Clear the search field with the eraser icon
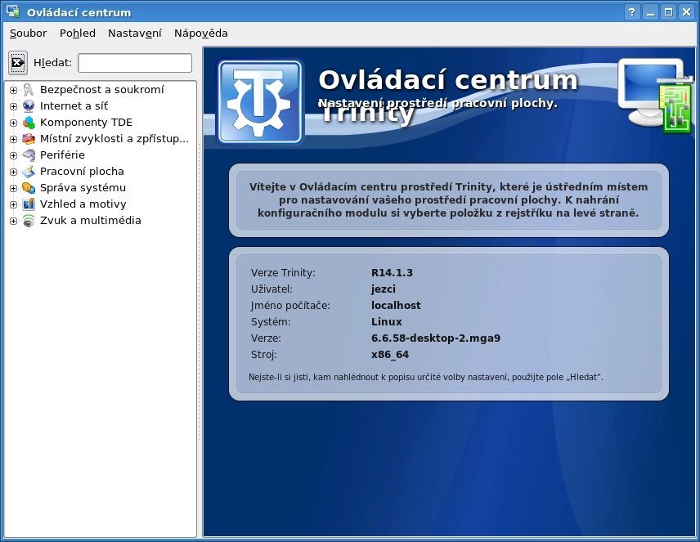This screenshot has width=700, height=542. point(18,62)
